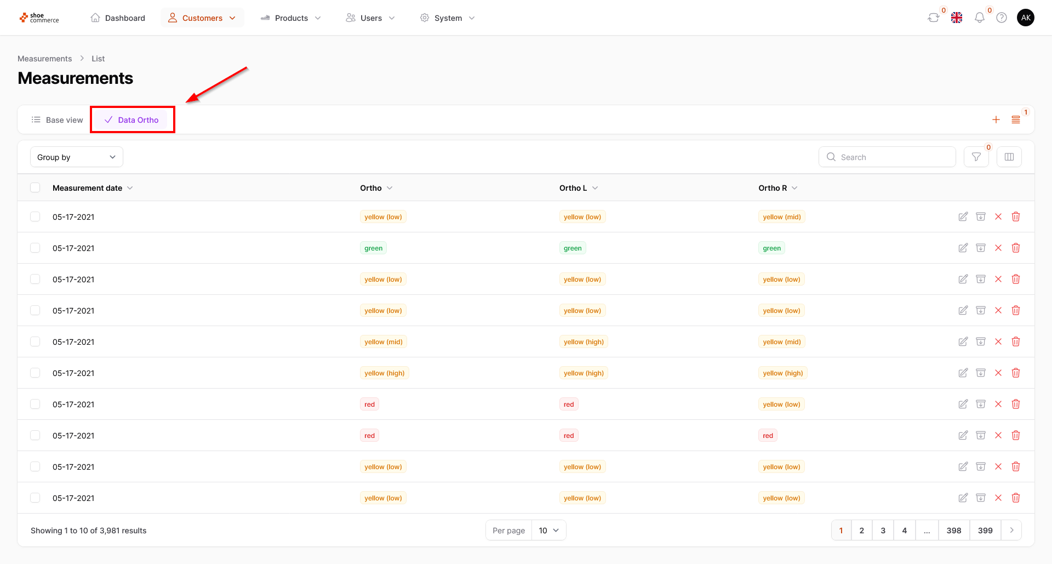
Task: Select the checkbox of the last row
Action: pos(35,498)
